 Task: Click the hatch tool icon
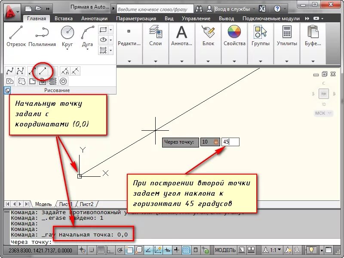tap(103, 50)
